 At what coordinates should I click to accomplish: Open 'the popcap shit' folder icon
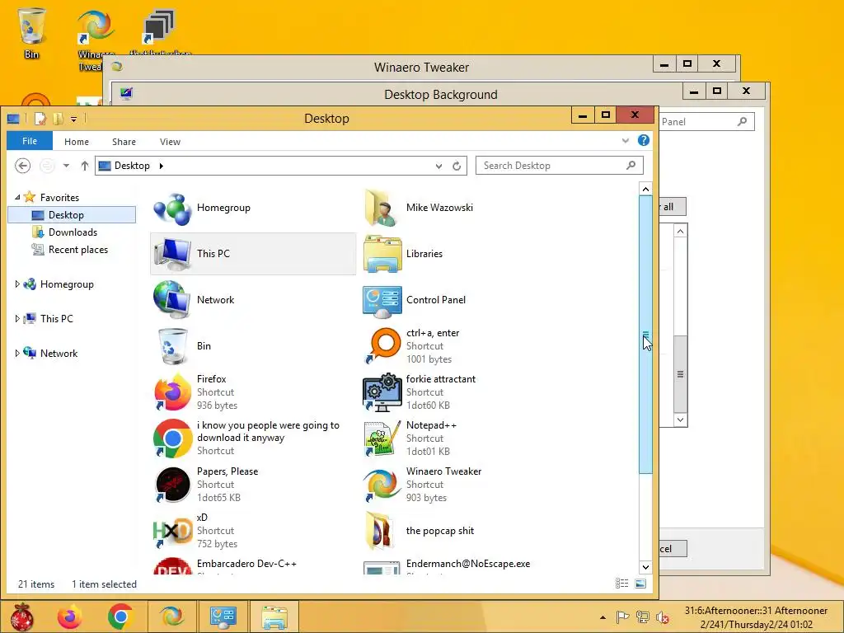click(x=382, y=531)
